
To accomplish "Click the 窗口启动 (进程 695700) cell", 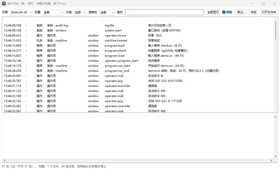I will point(164,30).
